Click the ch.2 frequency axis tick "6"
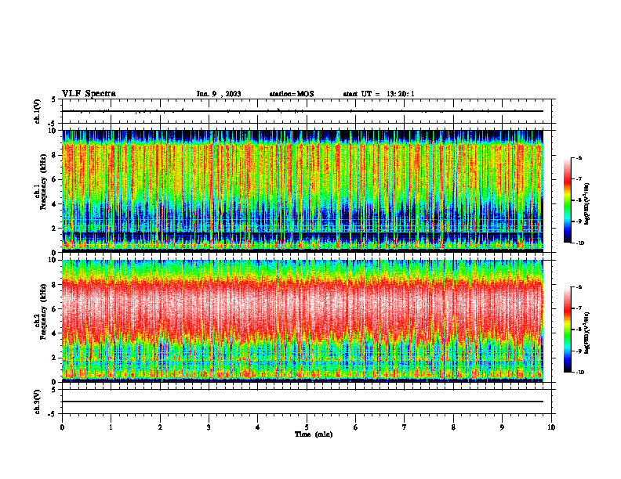Image resolution: width=621 pixels, height=479 pixels. point(55,309)
